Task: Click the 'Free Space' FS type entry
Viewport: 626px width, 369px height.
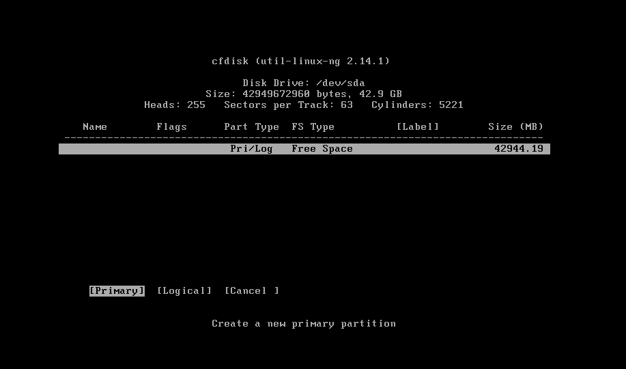Action: pos(322,149)
